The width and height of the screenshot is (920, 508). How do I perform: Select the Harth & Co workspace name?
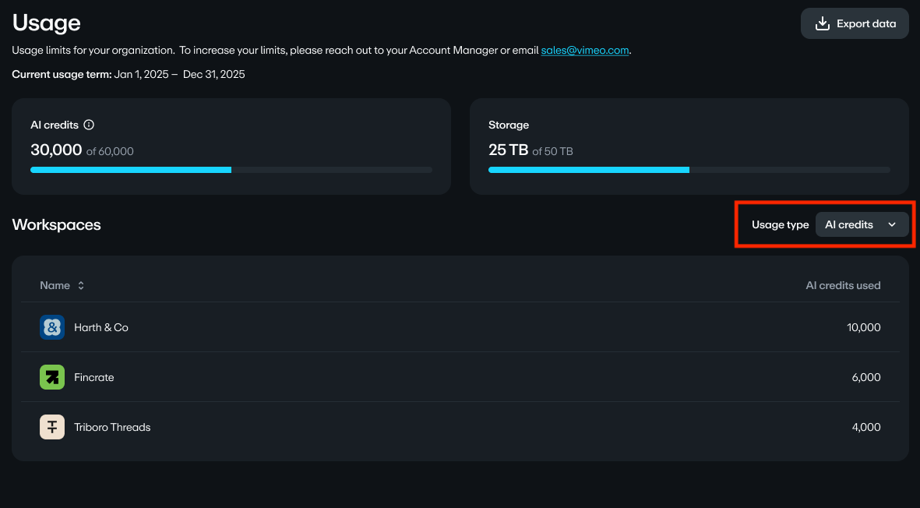[x=101, y=328]
